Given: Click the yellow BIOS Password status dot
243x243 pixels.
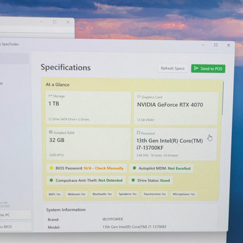Looking at the screenshot, I should (51, 168).
